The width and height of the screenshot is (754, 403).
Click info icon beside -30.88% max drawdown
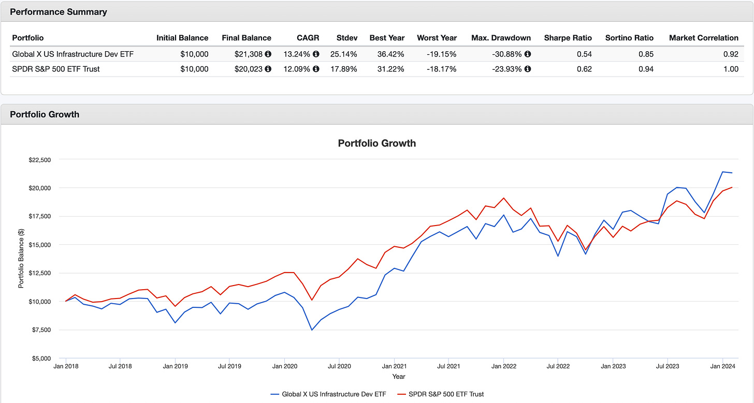coord(528,54)
